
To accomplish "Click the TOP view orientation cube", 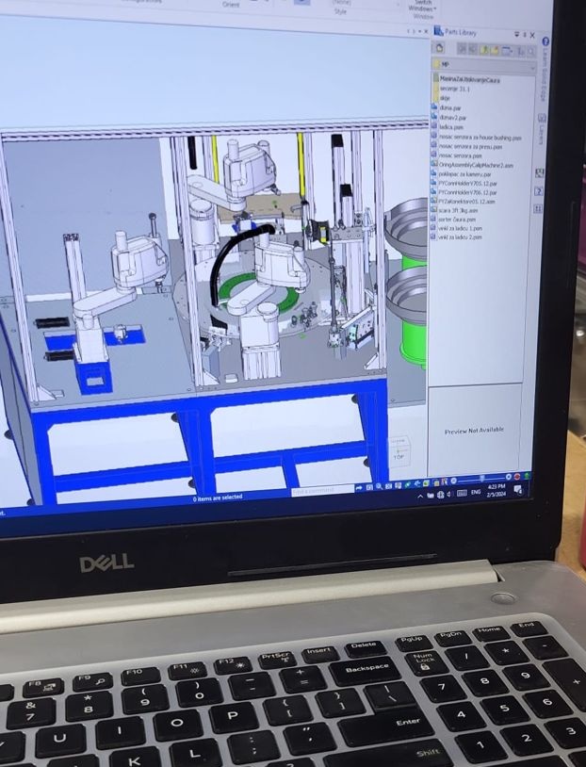I will tap(399, 450).
